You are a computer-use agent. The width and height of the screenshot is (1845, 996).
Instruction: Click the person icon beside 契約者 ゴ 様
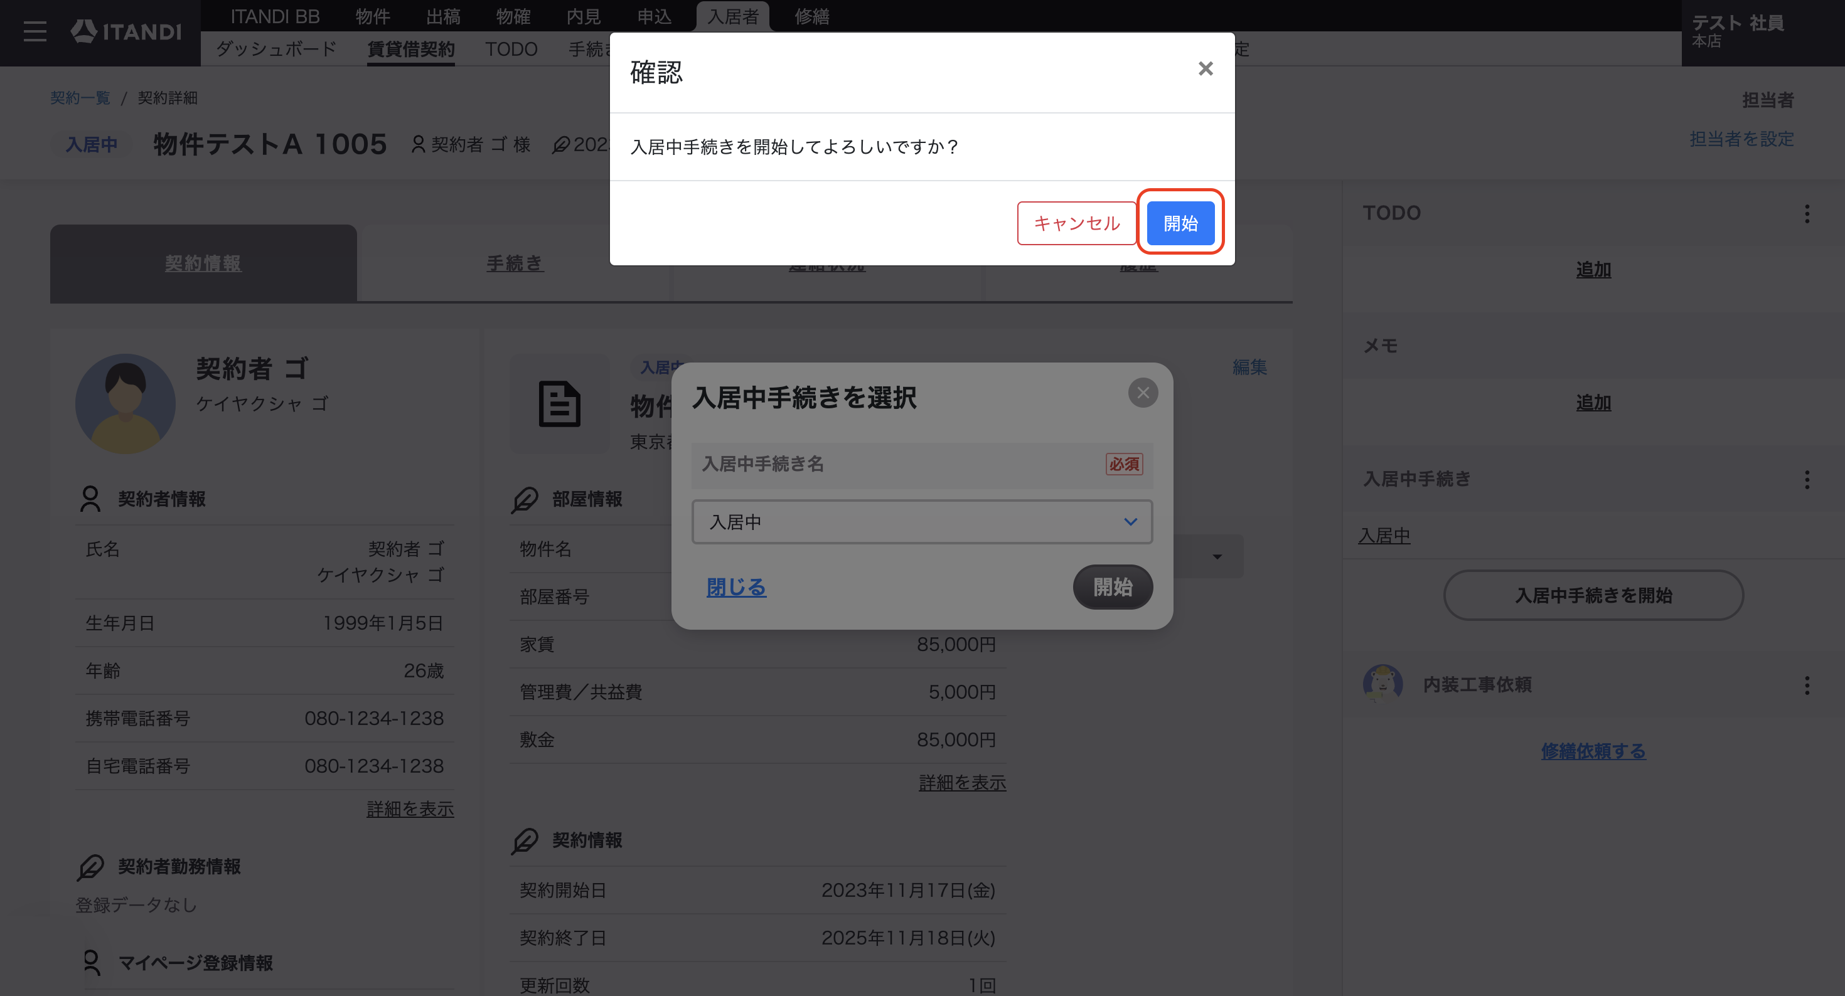419,144
